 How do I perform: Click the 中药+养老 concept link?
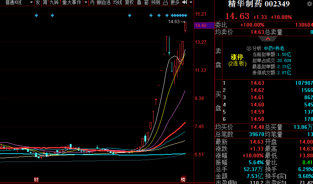274,48
